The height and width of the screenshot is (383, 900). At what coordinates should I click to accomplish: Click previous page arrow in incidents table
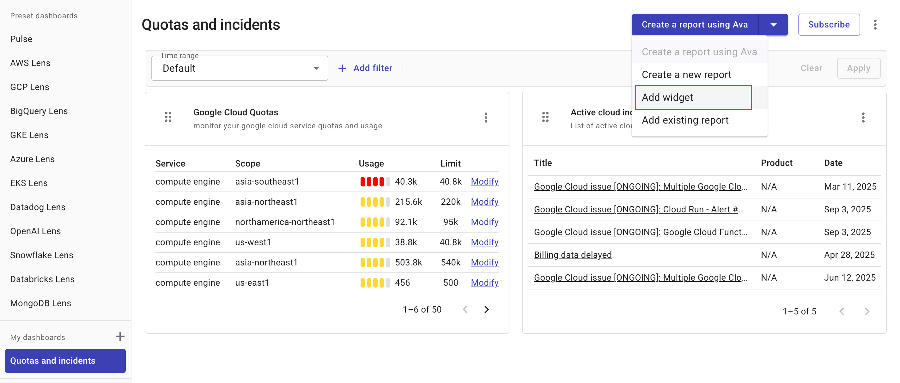(x=842, y=311)
